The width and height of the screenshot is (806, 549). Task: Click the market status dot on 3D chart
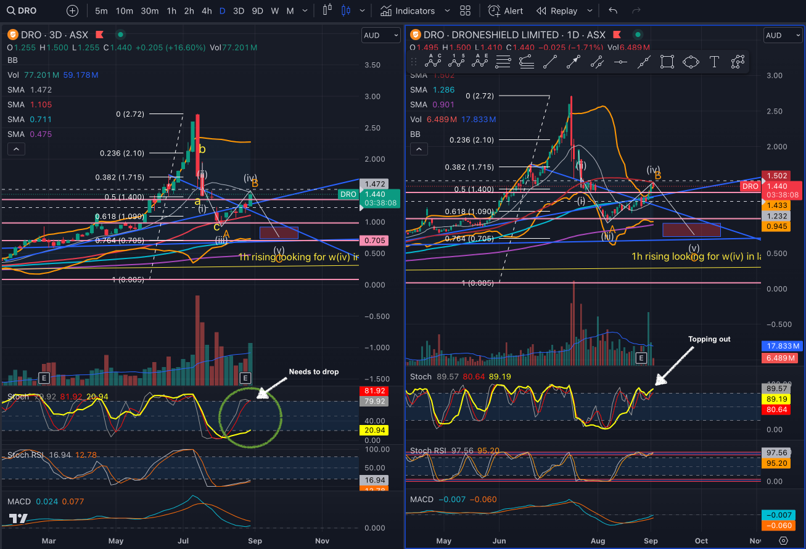(121, 35)
